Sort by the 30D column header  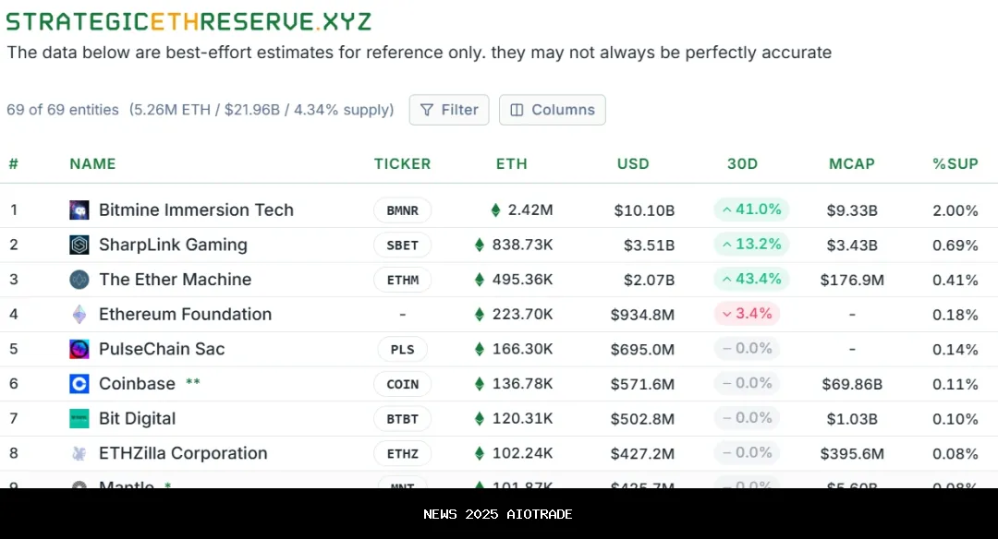tap(742, 164)
